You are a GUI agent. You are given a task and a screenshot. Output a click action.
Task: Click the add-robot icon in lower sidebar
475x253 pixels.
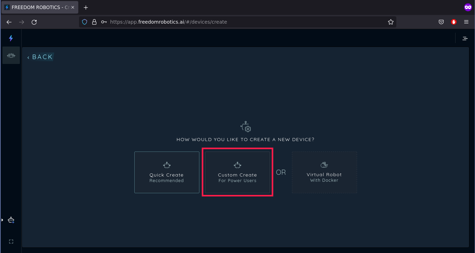[11, 220]
